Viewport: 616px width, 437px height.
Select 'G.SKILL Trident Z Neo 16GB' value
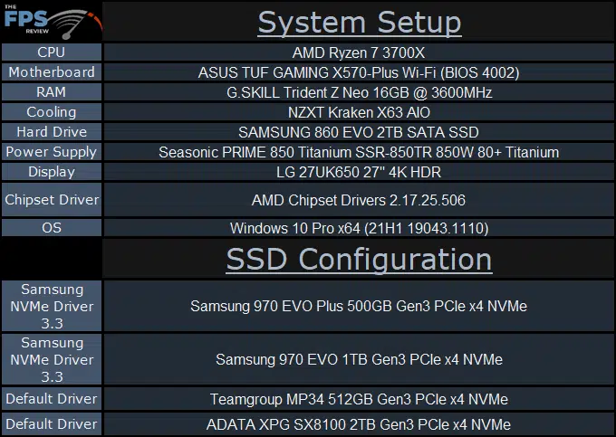click(x=318, y=92)
